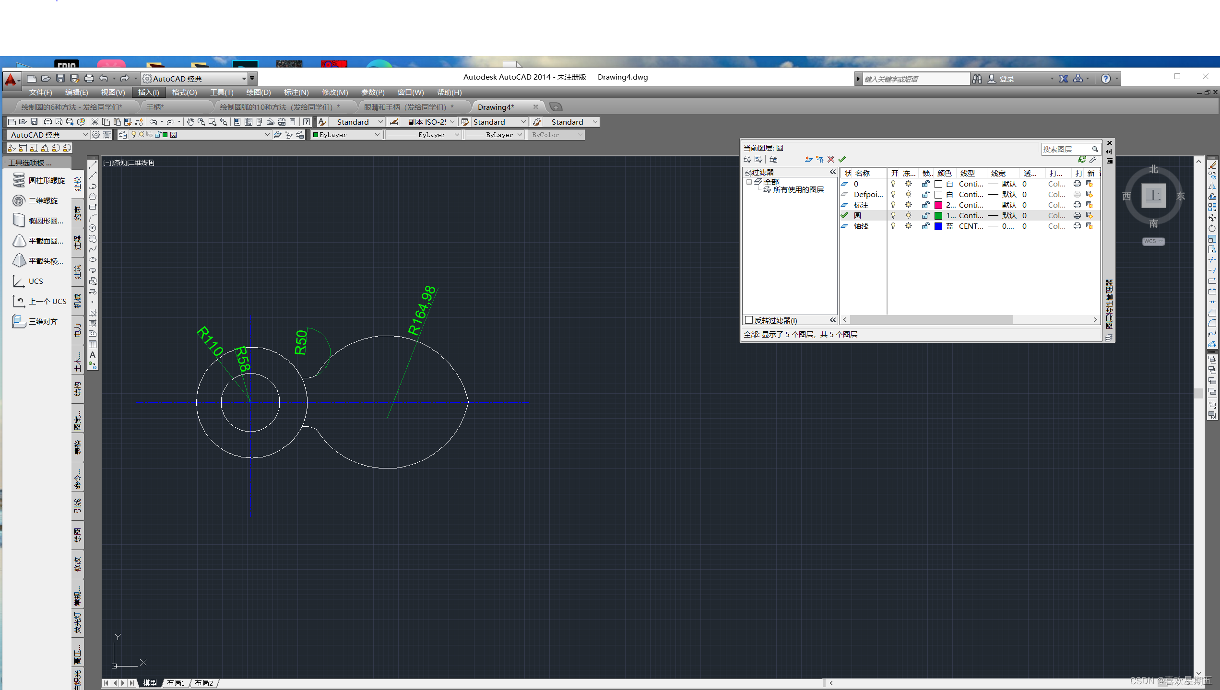Open the workspace settings gear icon
Screen dimensions: 1220x690
96,135
